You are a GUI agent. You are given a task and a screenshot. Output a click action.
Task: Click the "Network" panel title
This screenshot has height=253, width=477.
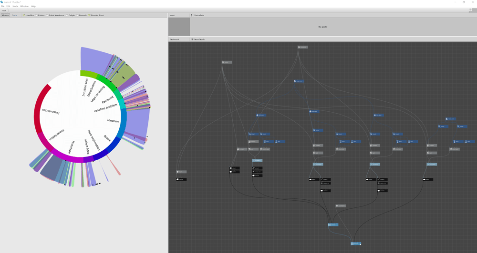point(175,39)
